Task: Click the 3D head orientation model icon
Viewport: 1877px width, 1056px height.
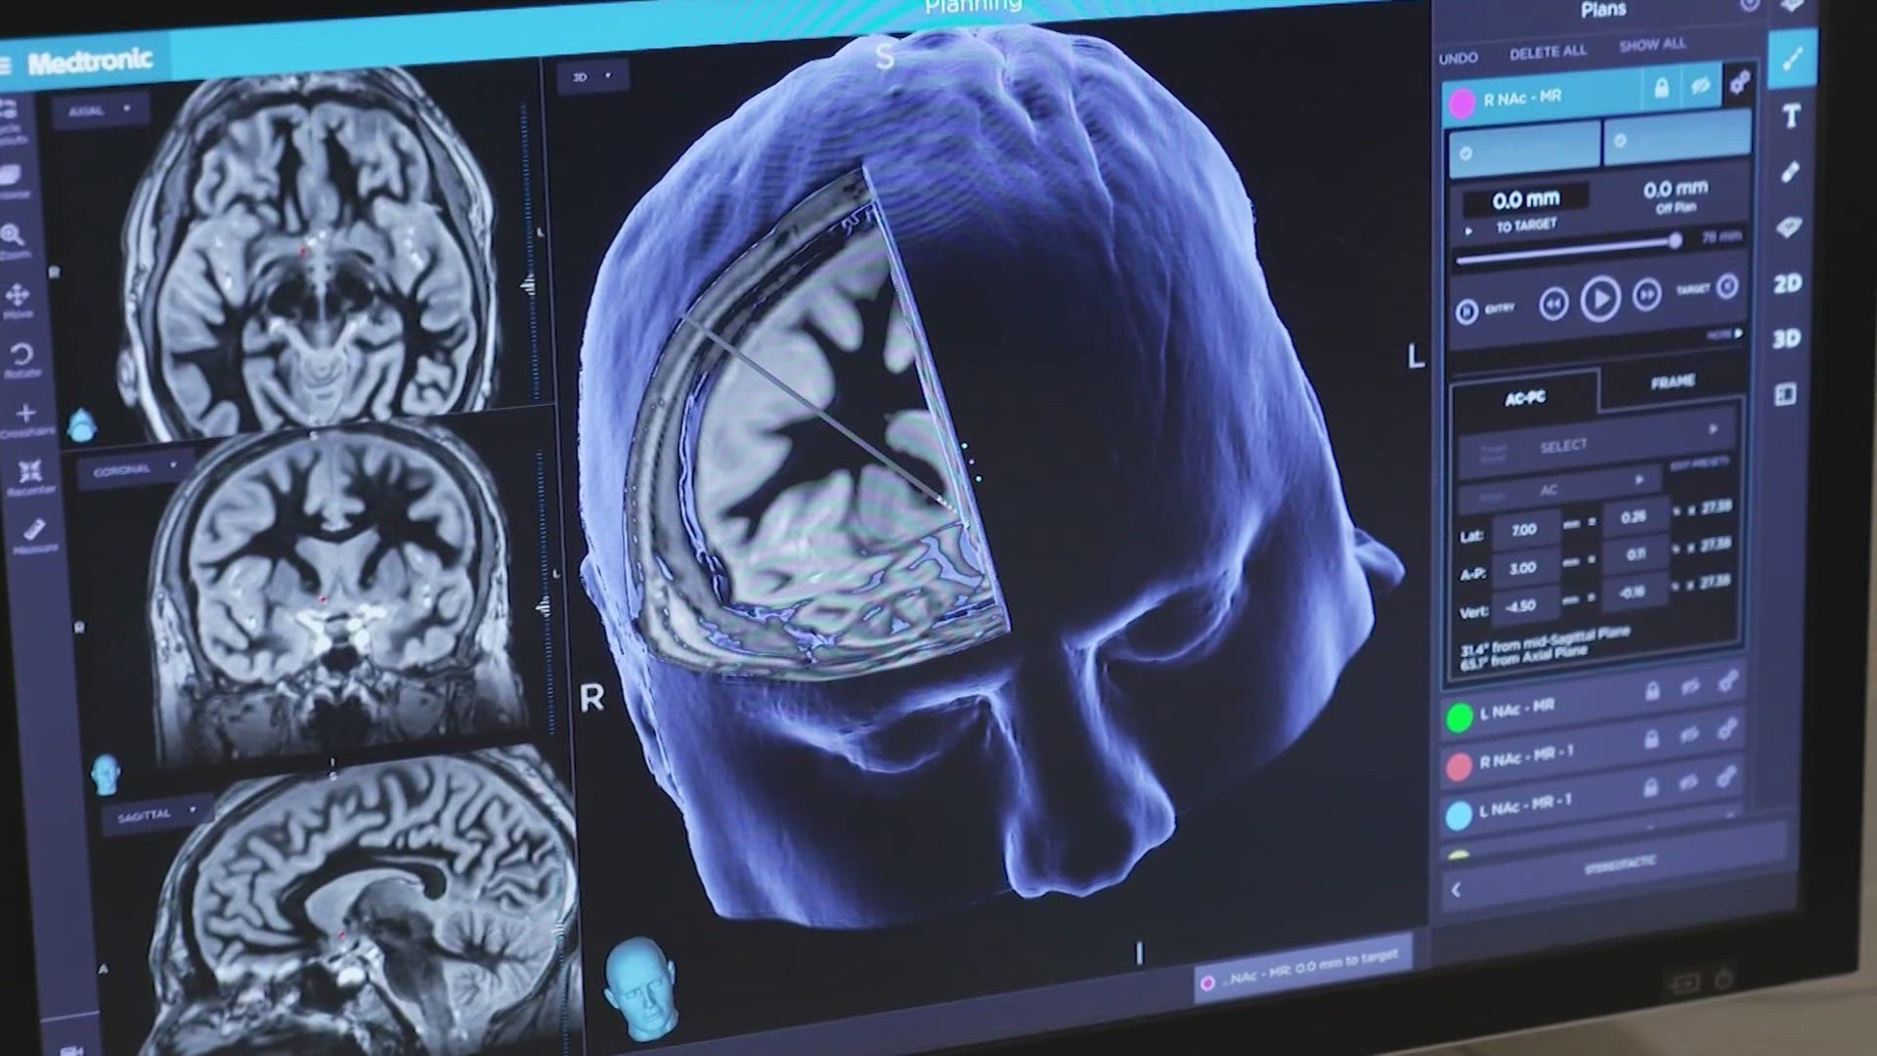Action: click(x=639, y=989)
